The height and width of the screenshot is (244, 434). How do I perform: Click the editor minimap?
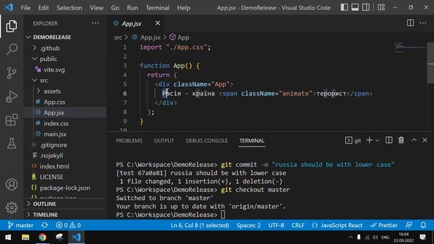[410, 48]
